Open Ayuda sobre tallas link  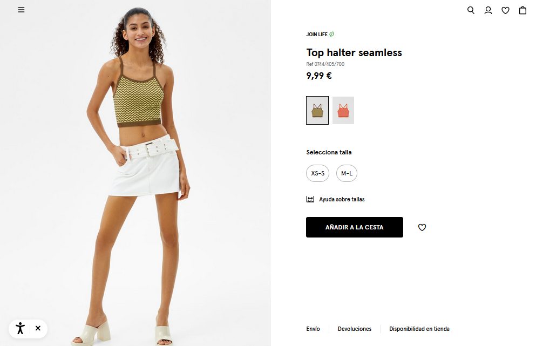[342, 199]
